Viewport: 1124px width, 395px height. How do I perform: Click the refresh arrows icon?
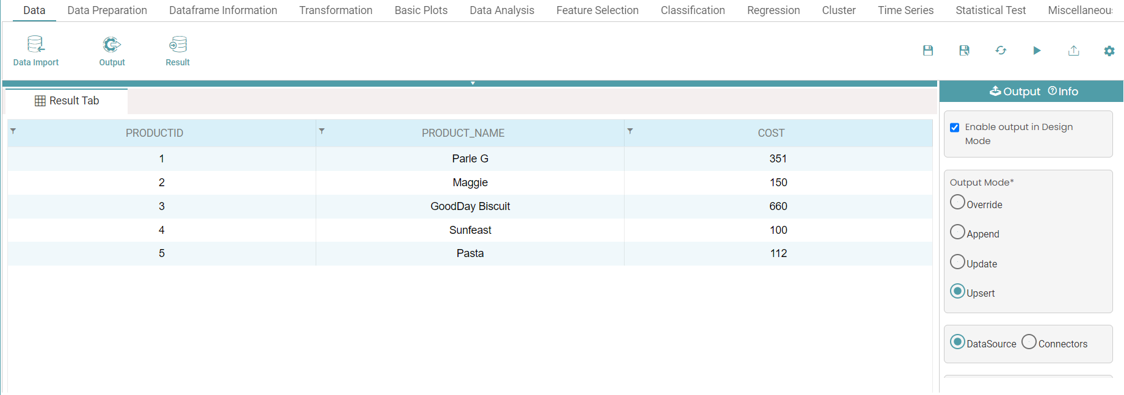1001,51
